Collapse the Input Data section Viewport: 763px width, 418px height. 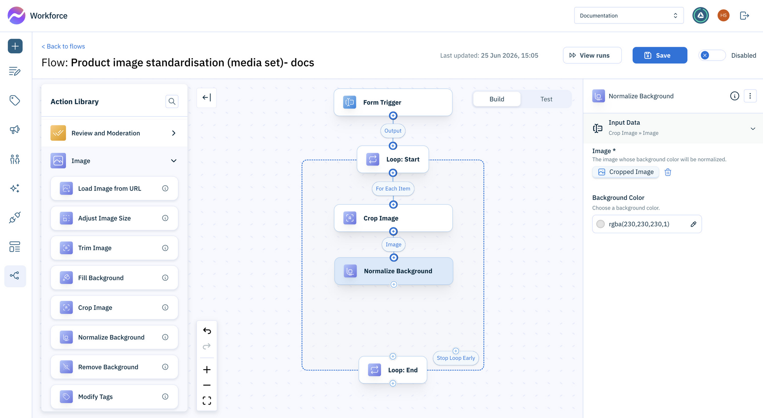674,128
